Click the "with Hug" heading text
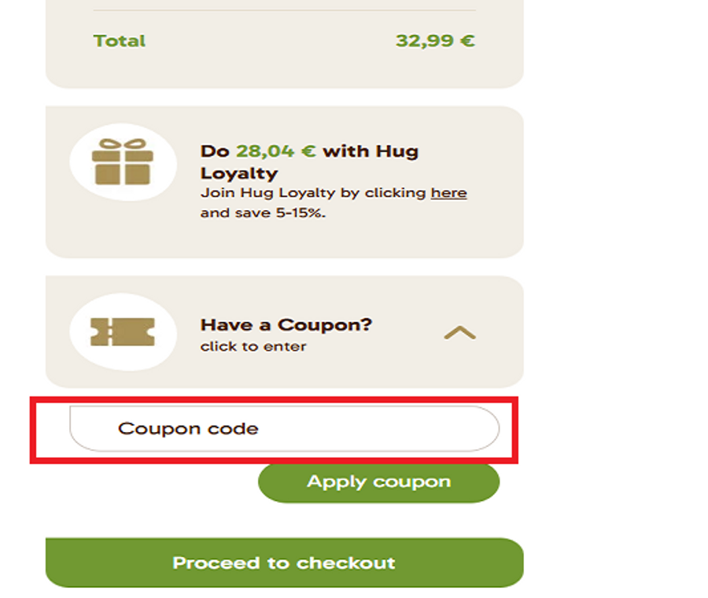Screen dimensions: 708x598 [371, 151]
